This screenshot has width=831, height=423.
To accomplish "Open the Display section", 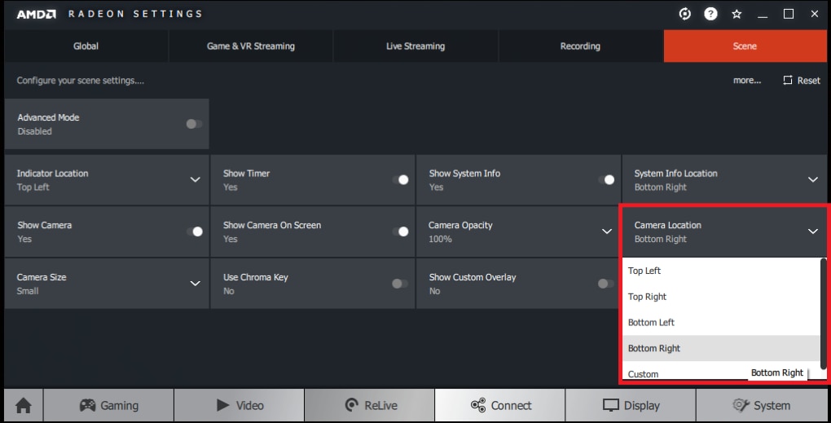I will (631, 406).
